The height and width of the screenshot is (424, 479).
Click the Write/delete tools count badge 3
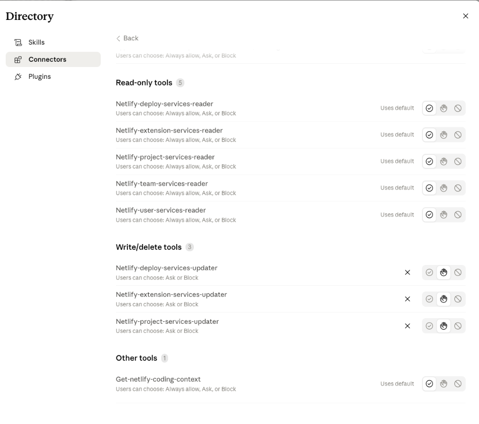click(190, 247)
